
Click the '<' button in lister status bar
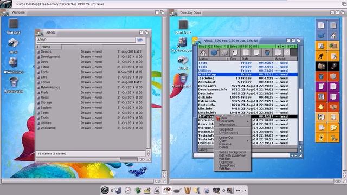(x=283, y=46)
